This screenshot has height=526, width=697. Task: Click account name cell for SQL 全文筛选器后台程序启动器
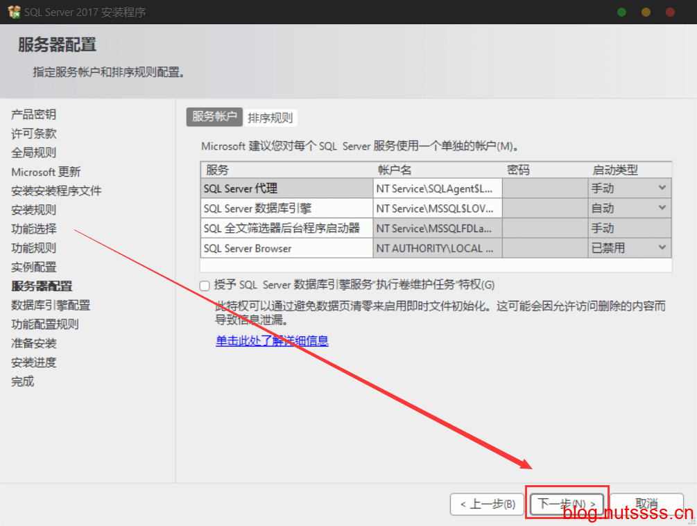point(438,228)
